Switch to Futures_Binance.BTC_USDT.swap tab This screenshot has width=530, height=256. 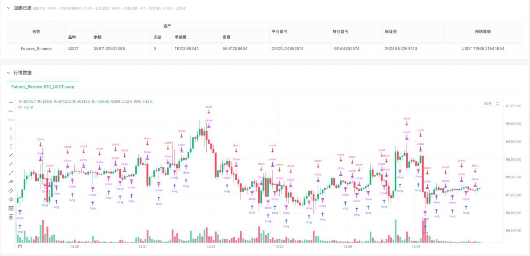click(x=43, y=87)
